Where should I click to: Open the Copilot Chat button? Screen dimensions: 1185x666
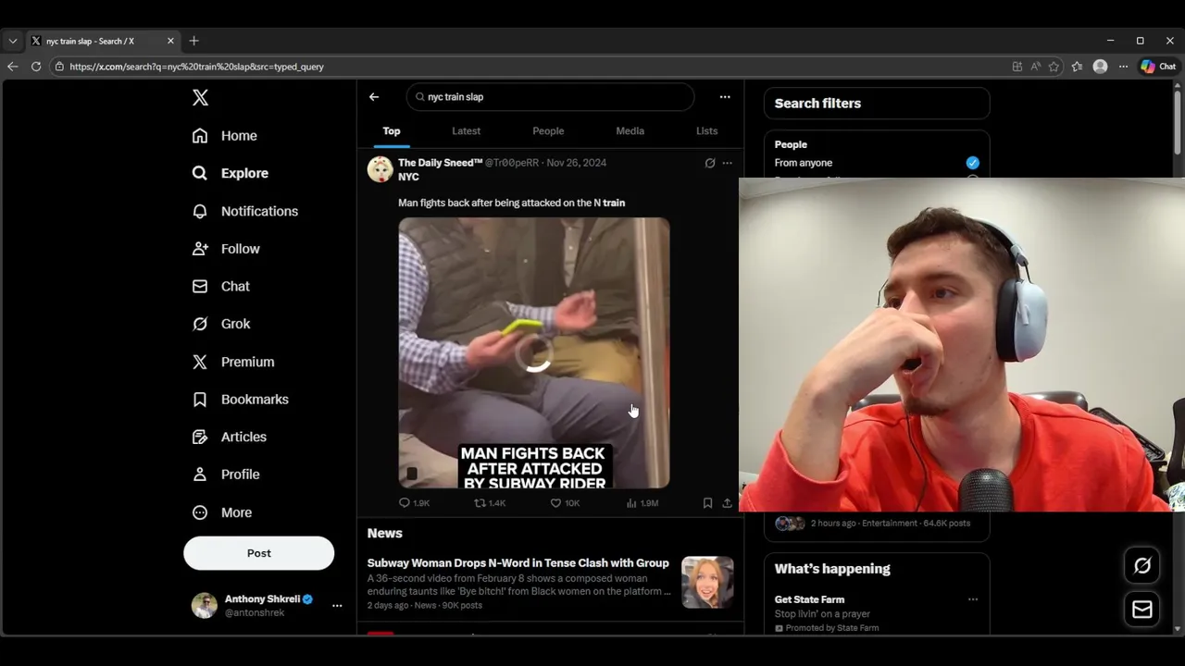(x=1158, y=67)
